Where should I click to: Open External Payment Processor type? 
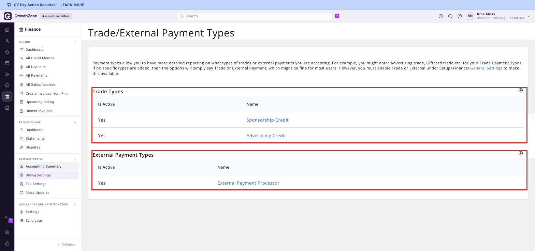pyautogui.click(x=248, y=183)
